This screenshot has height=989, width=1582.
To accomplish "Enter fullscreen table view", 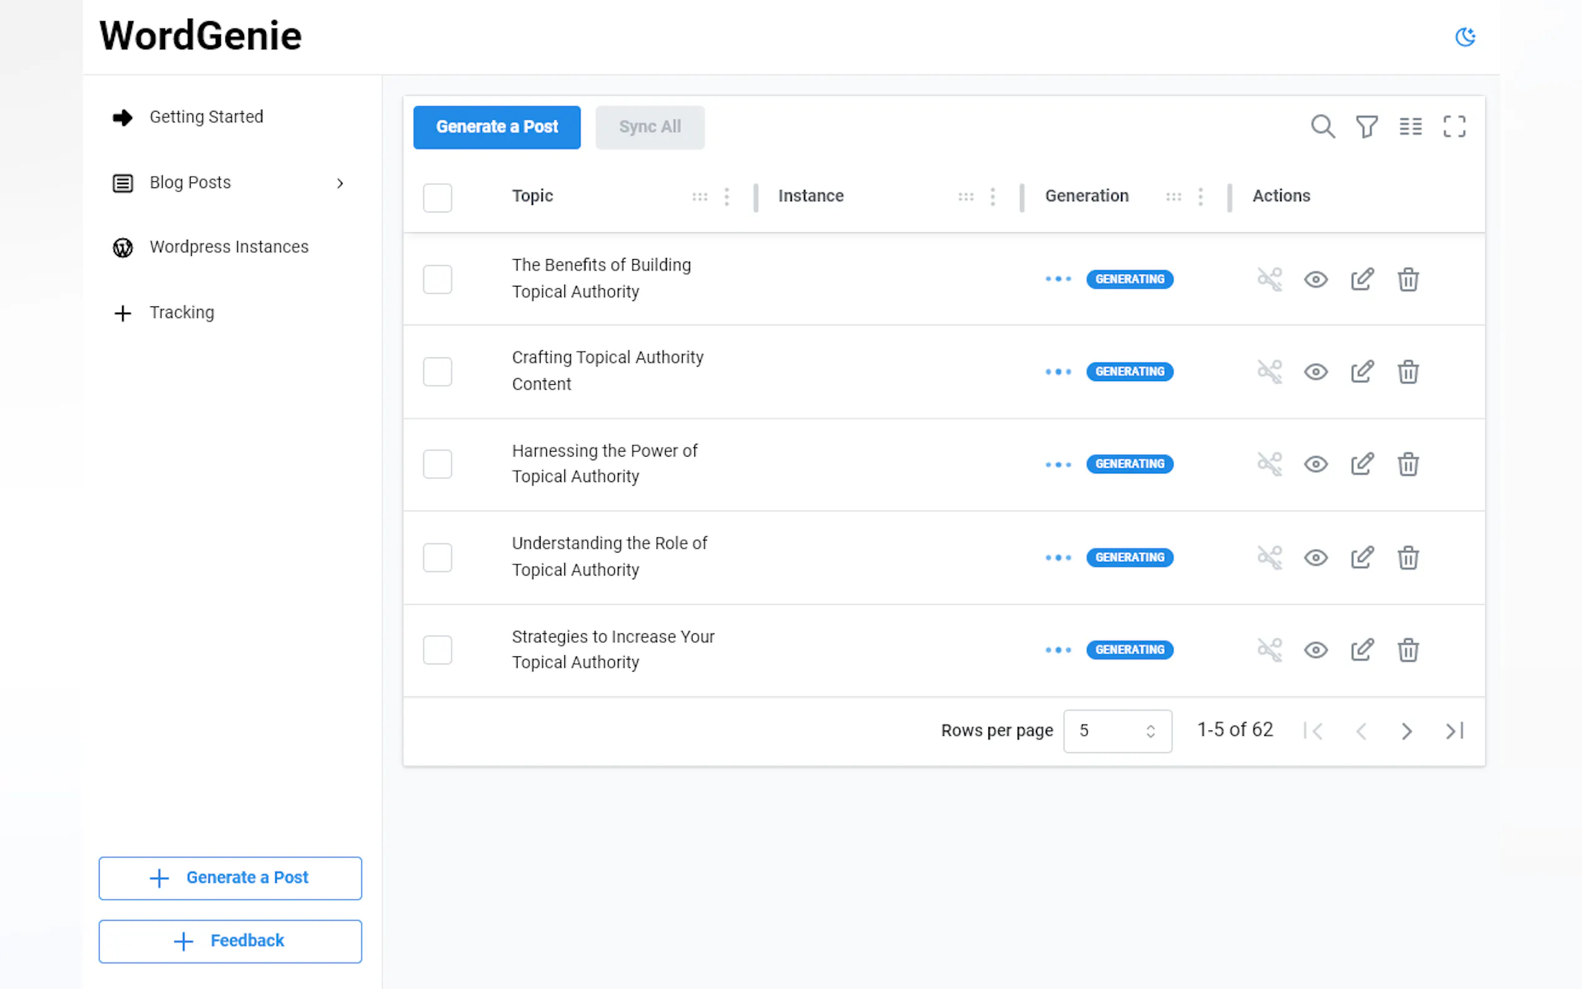I will (x=1454, y=126).
